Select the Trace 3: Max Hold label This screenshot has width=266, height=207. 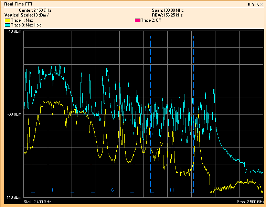click(26, 25)
